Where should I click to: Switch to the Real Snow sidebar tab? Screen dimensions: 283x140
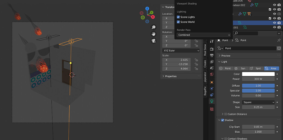click(x=205, y=50)
